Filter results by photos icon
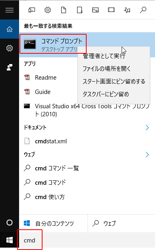 (95, 10)
